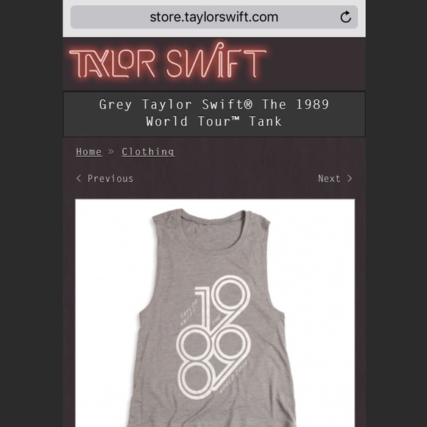Open the Home breadcrumb link
427x427 pixels.
(89, 152)
